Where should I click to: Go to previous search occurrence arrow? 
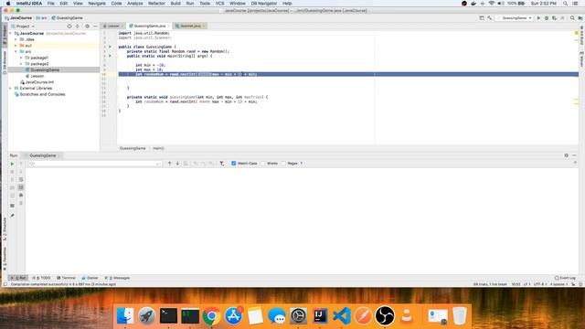pyautogui.click(x=169, y=164)
